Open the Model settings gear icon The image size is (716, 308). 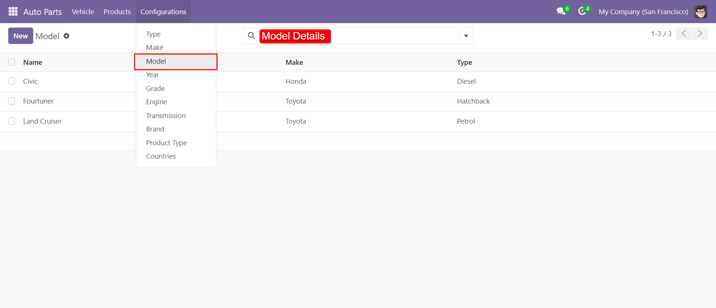coord(66,36)
